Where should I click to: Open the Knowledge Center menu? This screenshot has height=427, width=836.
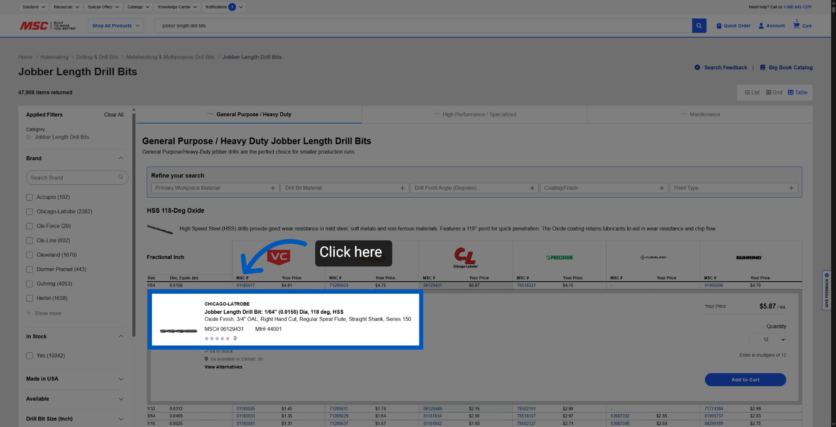click(177, 7)
